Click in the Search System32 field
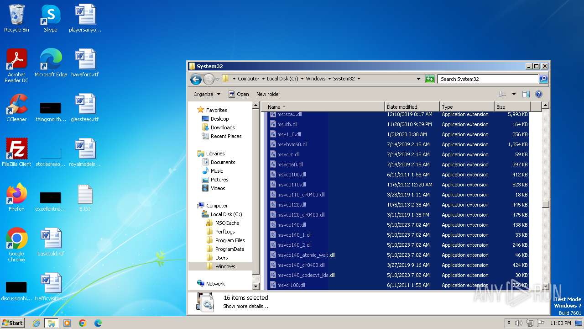 tap(488, 79)
